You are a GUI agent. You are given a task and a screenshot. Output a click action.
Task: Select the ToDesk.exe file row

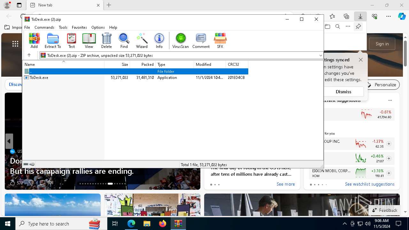136,78
